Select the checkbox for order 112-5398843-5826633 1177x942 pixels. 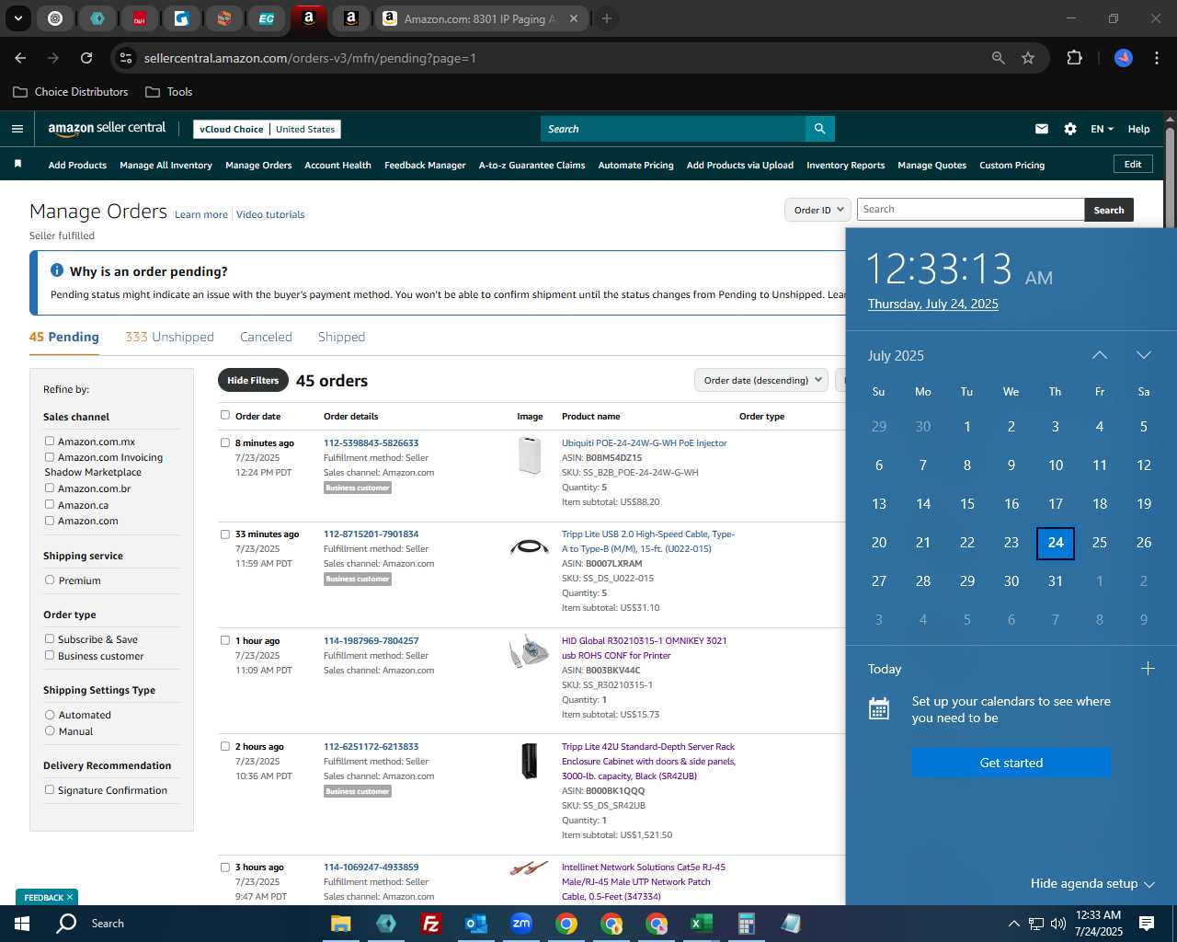pyautogui.click(x=225, y=443)
